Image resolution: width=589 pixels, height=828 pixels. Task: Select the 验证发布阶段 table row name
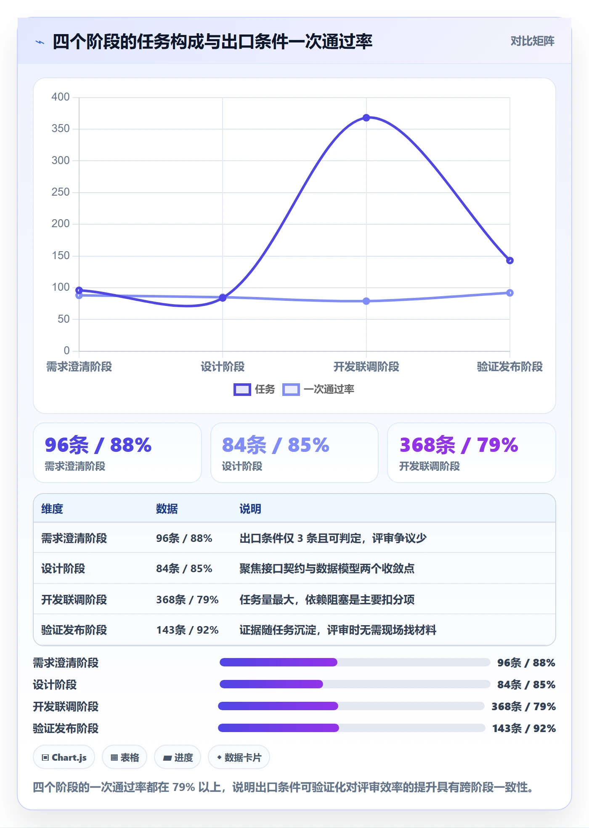(74, 630)
